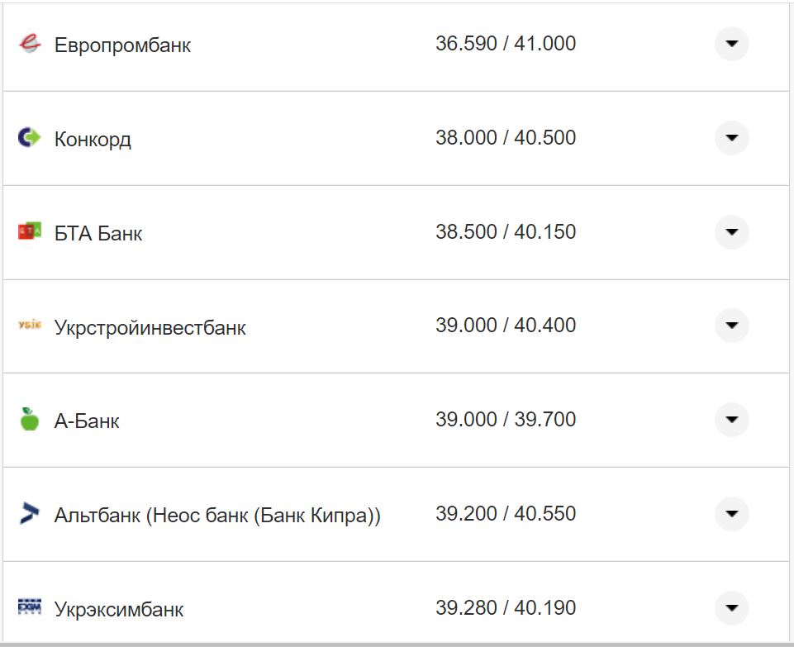Image resolution: width=794 pixels, height=647 pixels.
Task: Show А-Банк details via arrow button
Action: [x=731, y=420]
